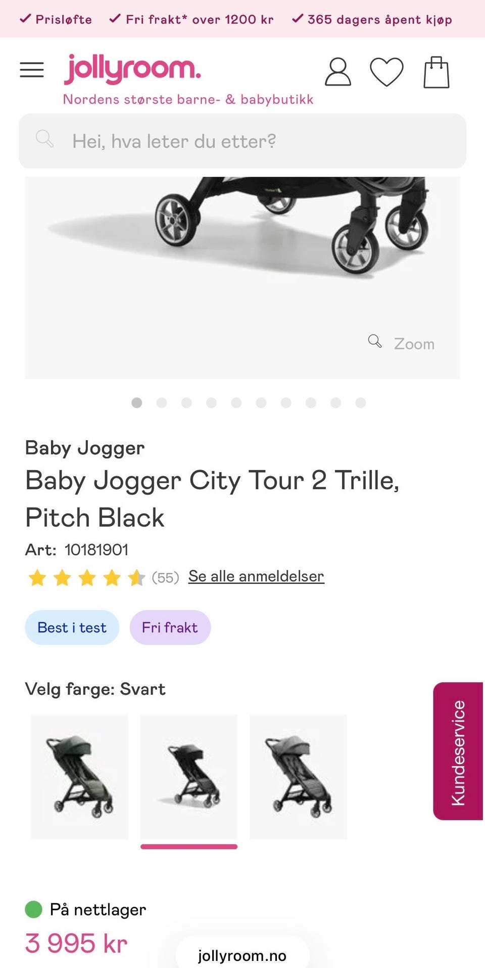Click the search magnifier icon

pos(44,139)
